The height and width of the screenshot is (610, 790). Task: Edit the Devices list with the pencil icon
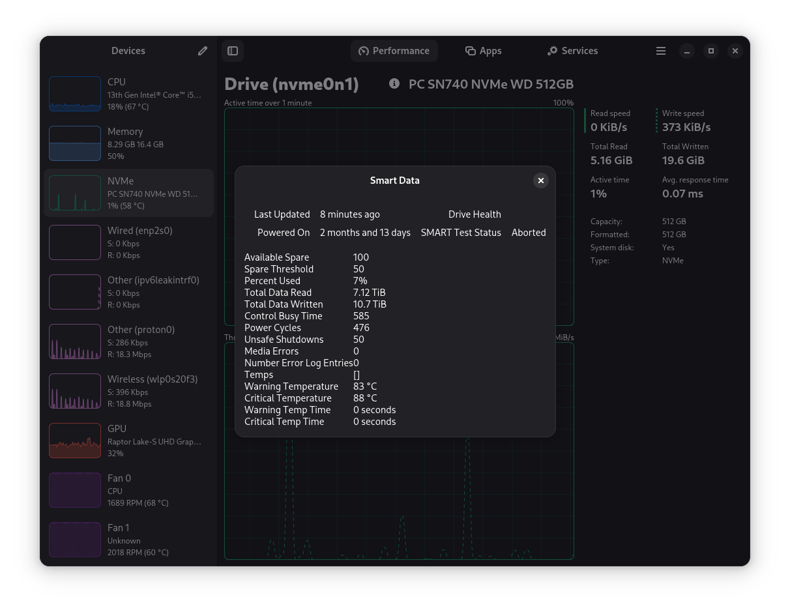pos(202,50)
